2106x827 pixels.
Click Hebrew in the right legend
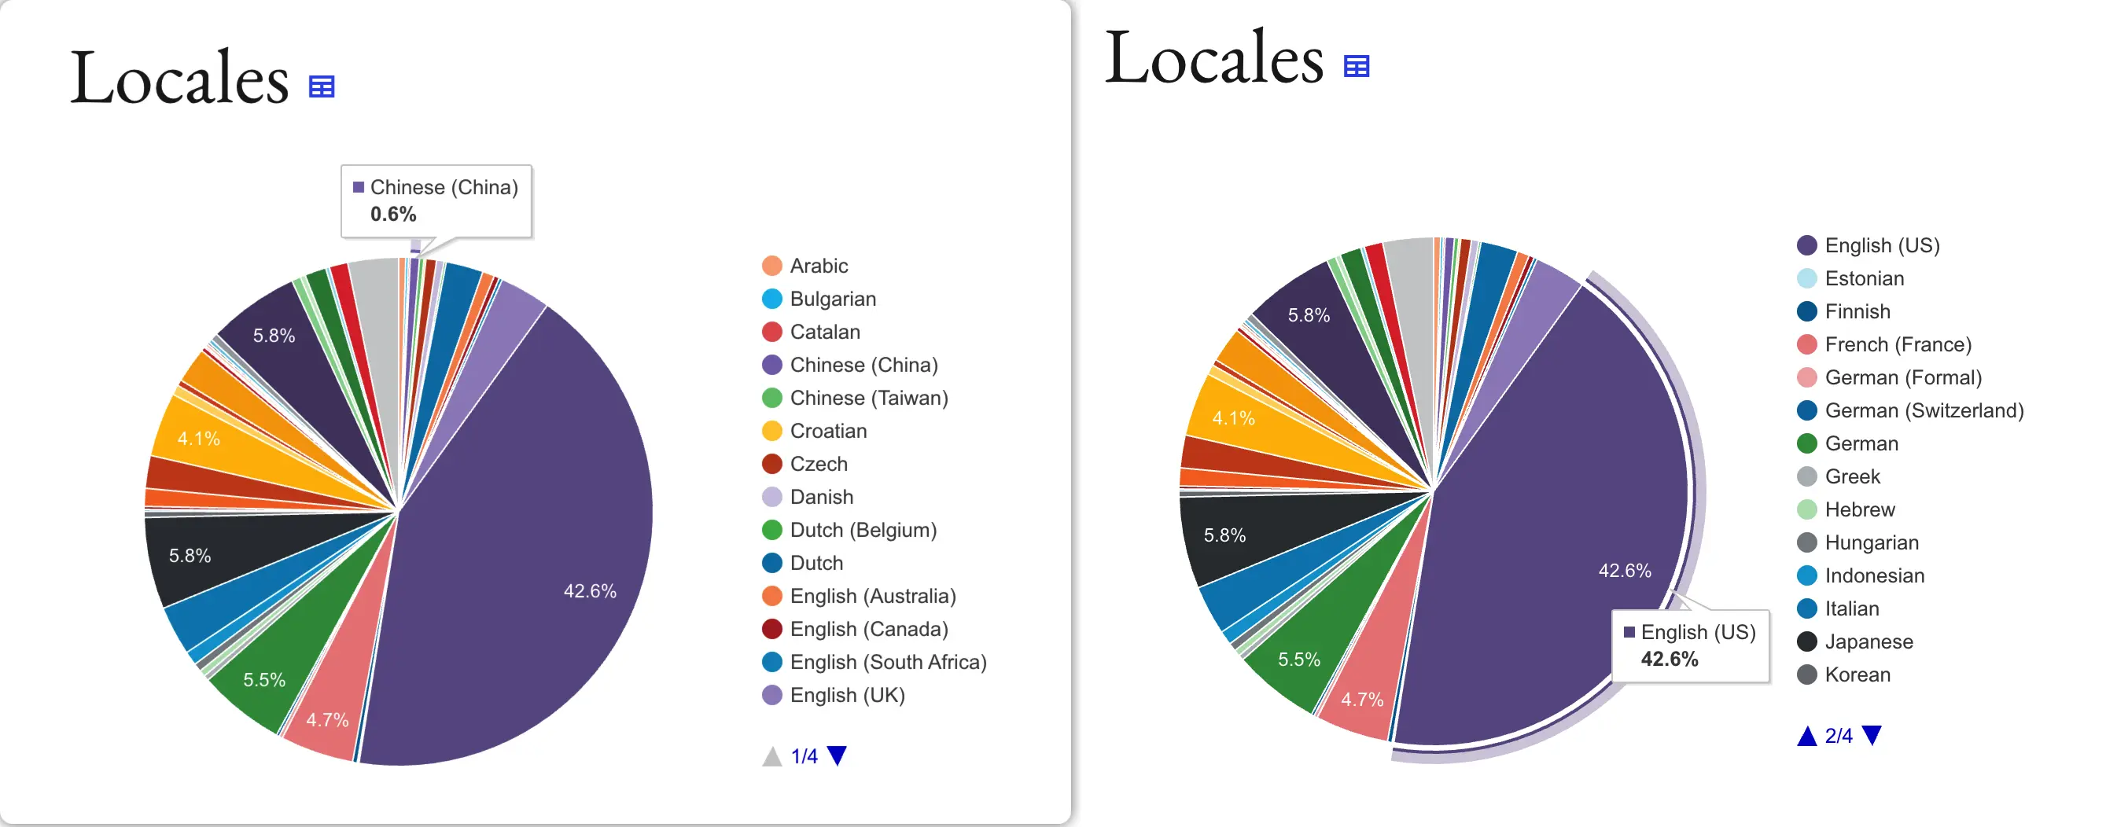point(1846,509)
